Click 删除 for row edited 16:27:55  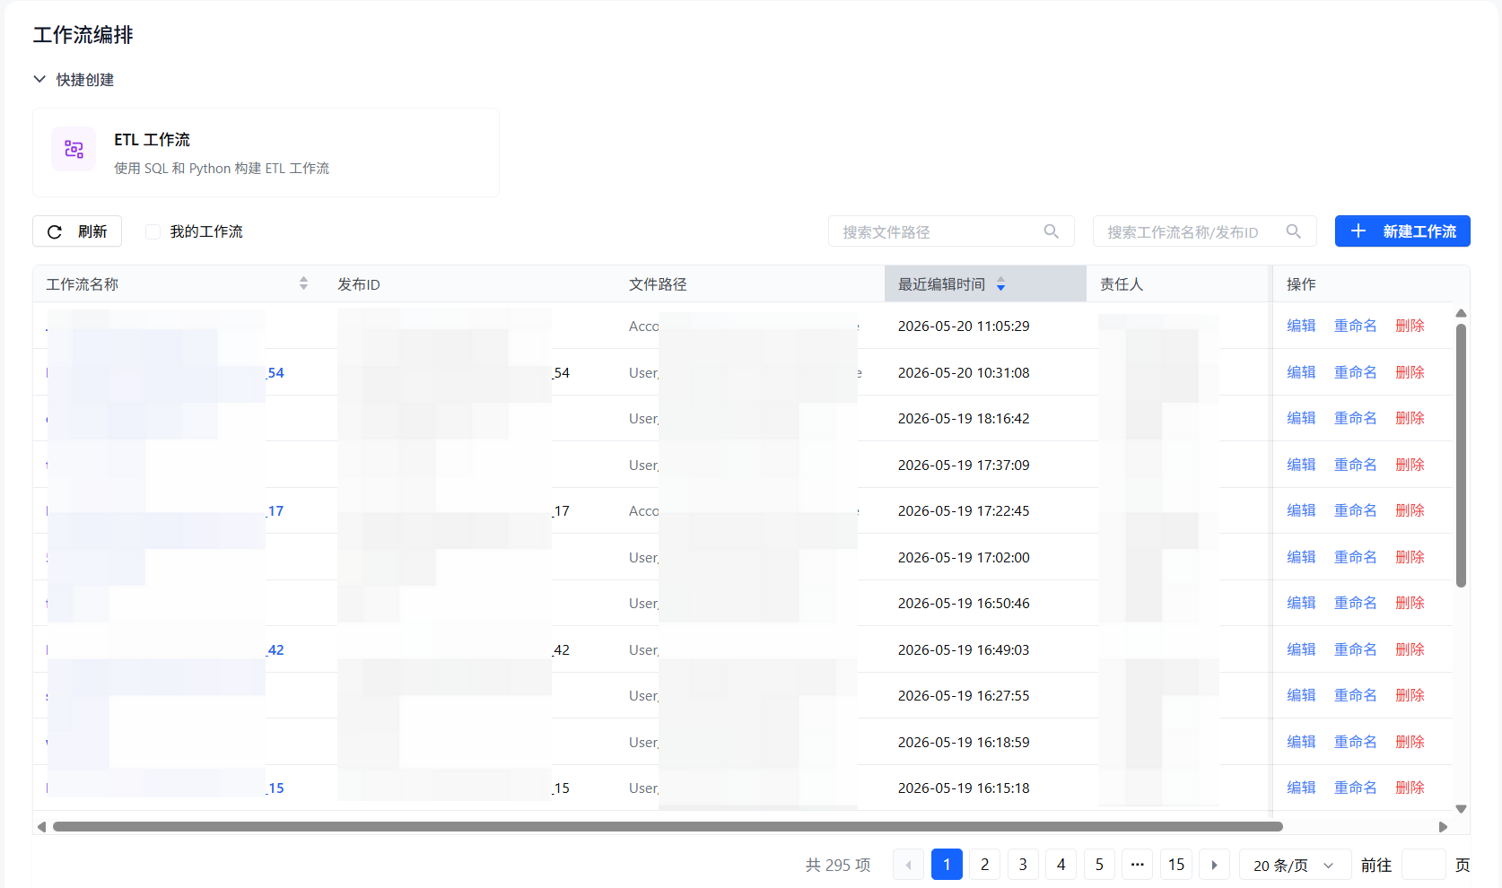click(1410, 695)
